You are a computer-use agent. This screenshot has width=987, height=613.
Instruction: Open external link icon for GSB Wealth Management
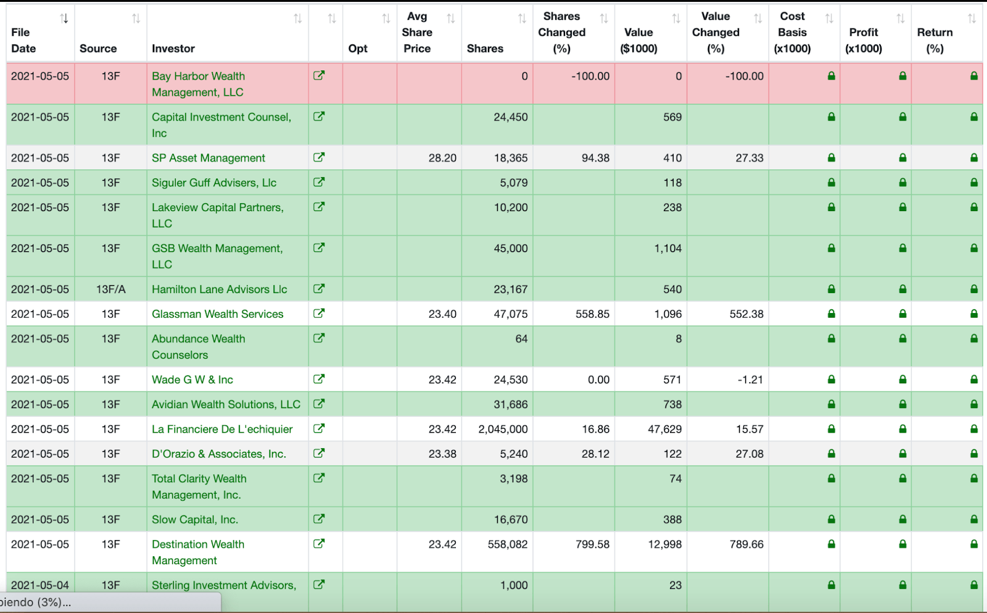[319, 248]
